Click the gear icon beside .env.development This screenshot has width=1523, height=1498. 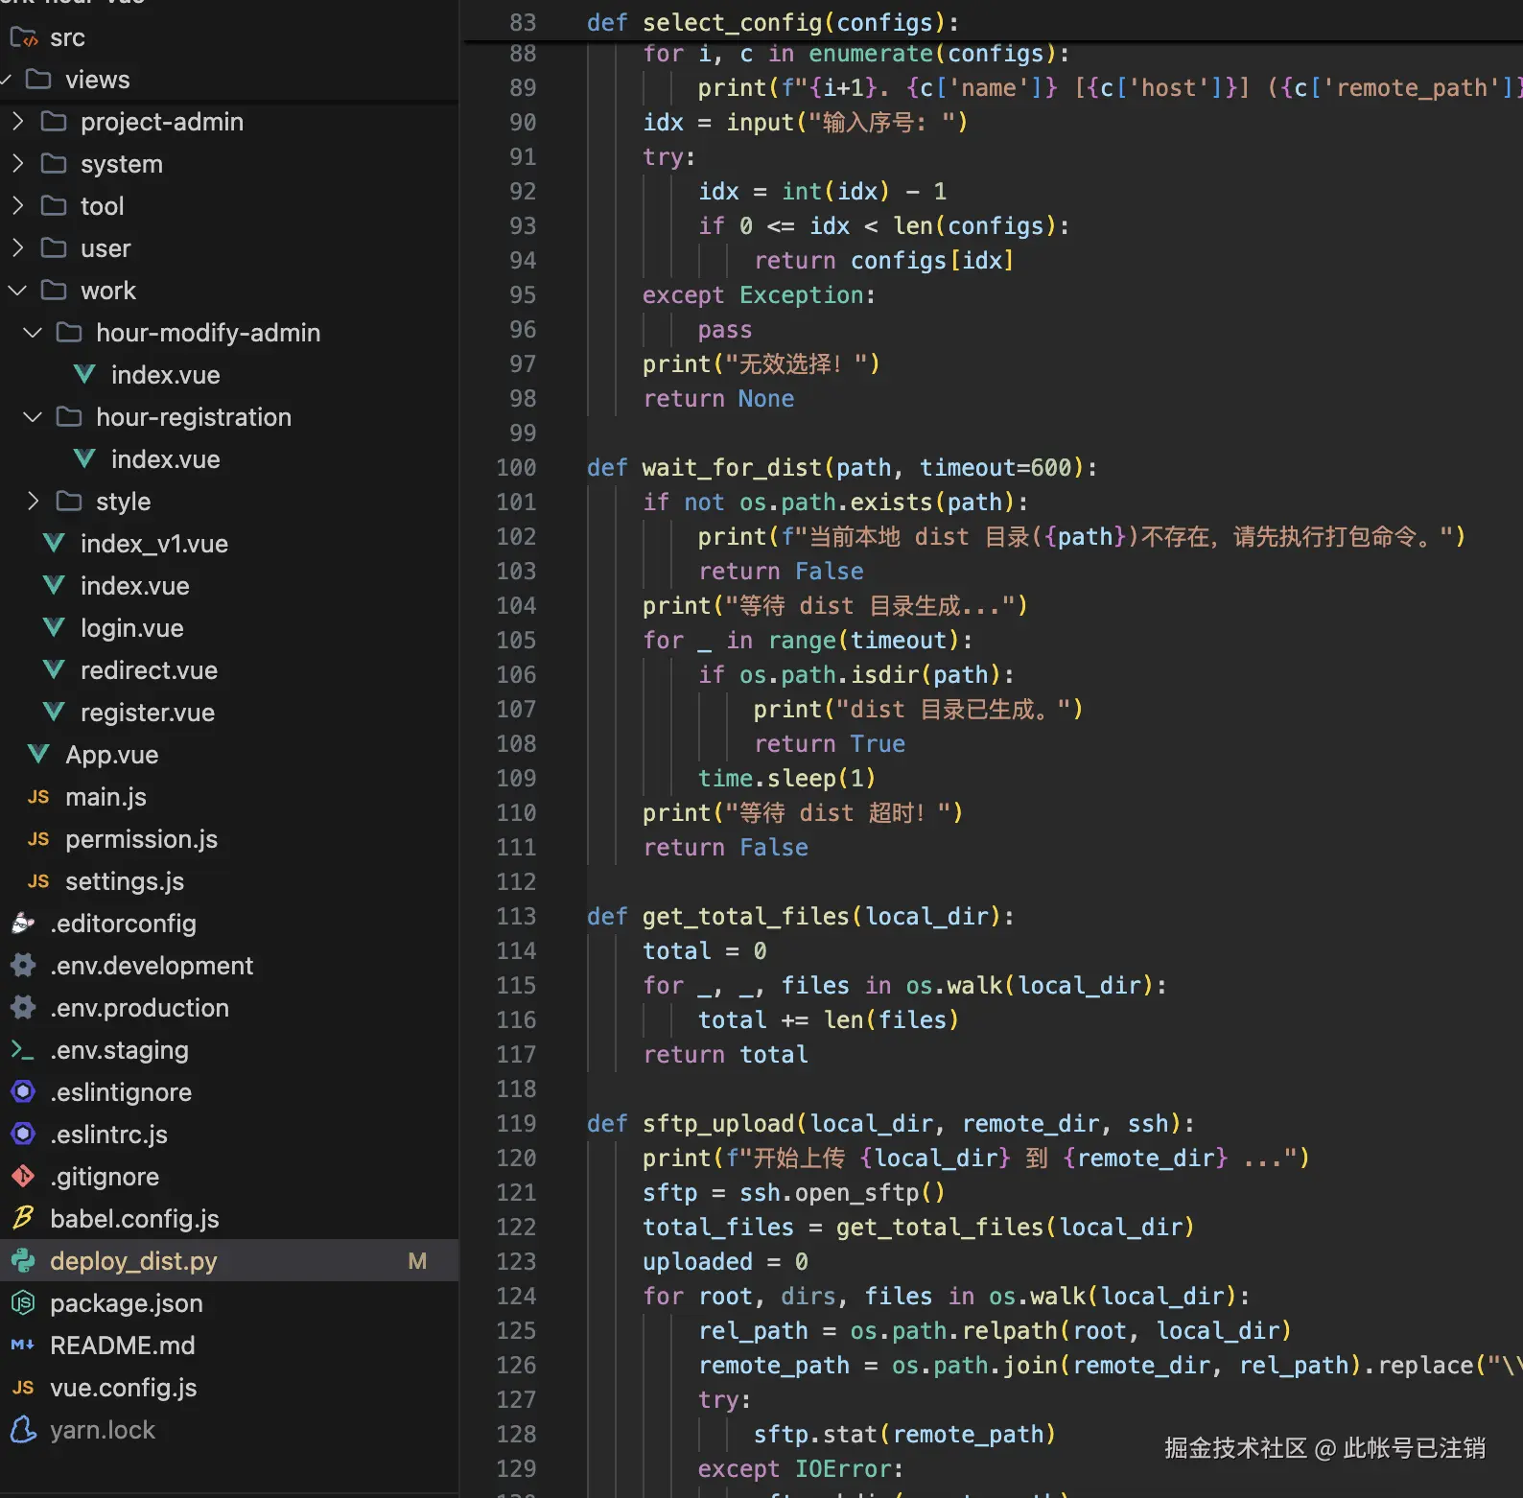23,966
